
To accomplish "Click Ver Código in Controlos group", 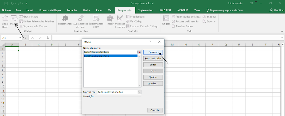I will coord(134,21).
